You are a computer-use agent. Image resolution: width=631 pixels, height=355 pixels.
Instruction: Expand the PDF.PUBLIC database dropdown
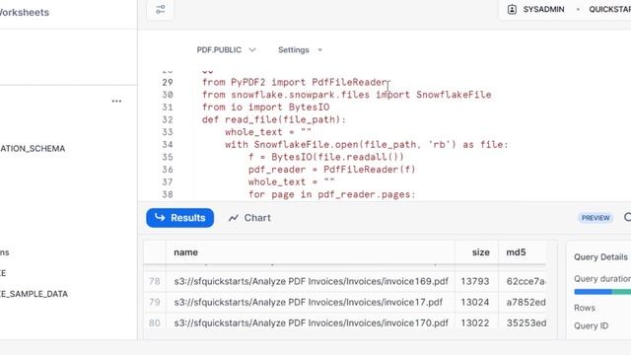click(x=226, y=50)
